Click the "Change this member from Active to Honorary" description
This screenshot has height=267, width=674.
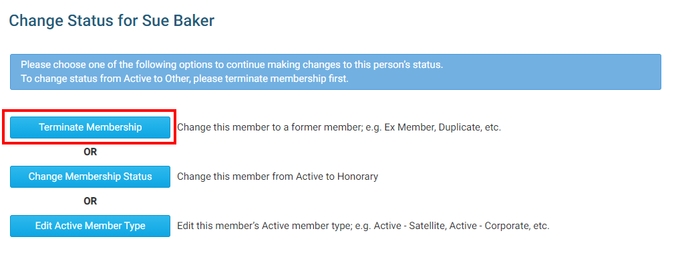pyautogui.click(x=277, y=177)
